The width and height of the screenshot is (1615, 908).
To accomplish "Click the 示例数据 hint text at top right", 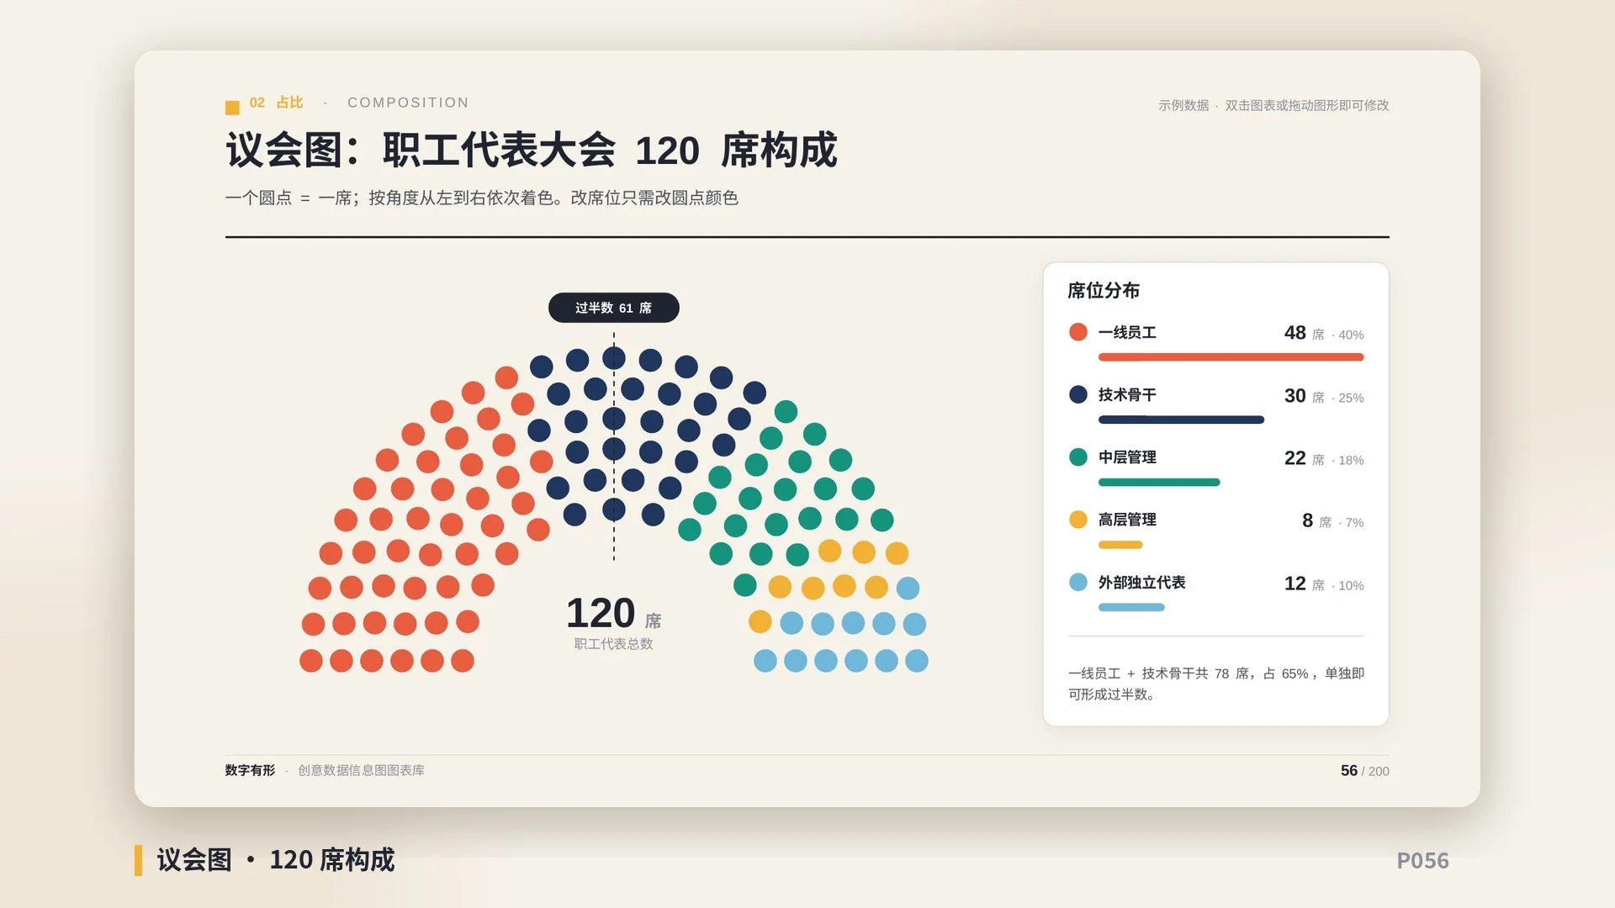I will click(1273, 105).
